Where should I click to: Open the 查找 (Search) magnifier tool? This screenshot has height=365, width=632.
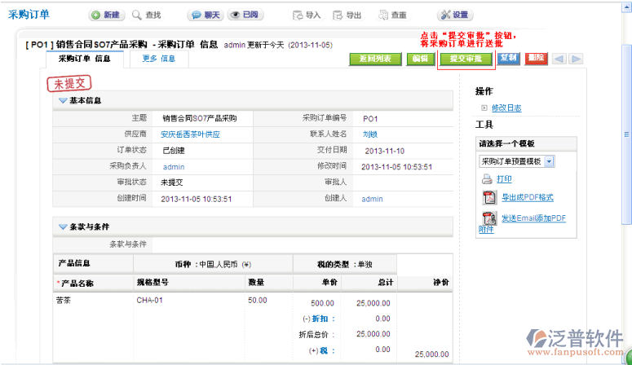click(137, 15)
